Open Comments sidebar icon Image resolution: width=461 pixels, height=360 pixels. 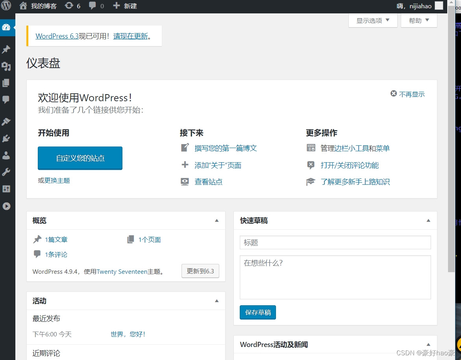(6, 99)
